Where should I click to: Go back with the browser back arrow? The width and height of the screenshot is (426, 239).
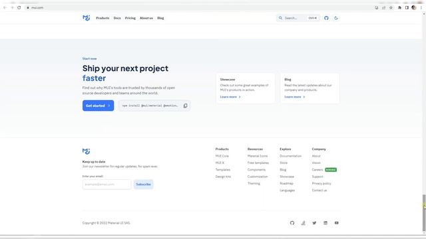tap(5, 7)
